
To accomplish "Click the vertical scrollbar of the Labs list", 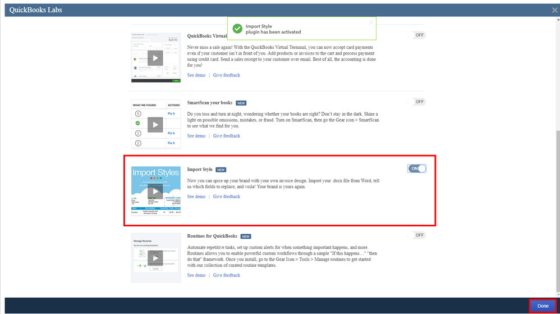I will coord(558,211).
